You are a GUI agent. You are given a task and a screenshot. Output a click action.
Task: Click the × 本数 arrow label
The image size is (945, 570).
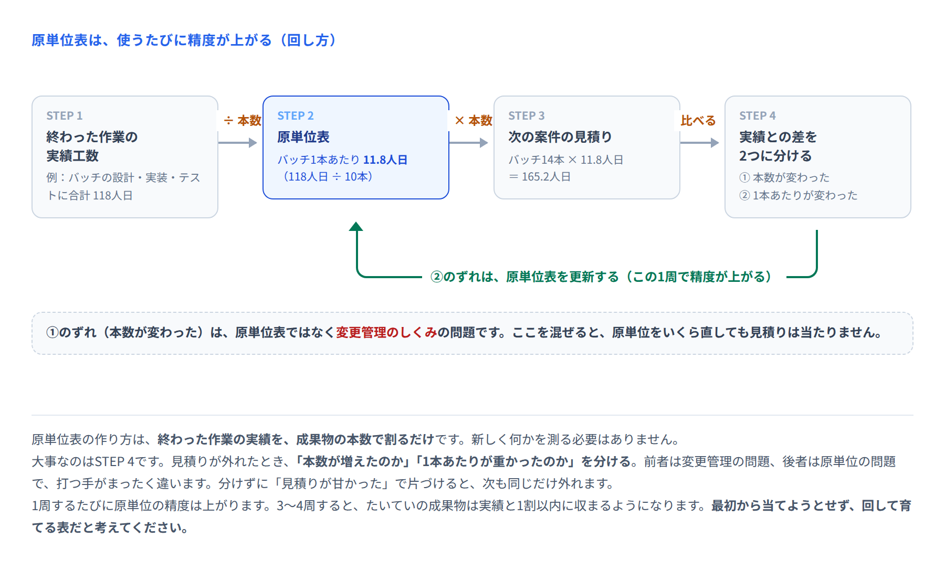474,121
